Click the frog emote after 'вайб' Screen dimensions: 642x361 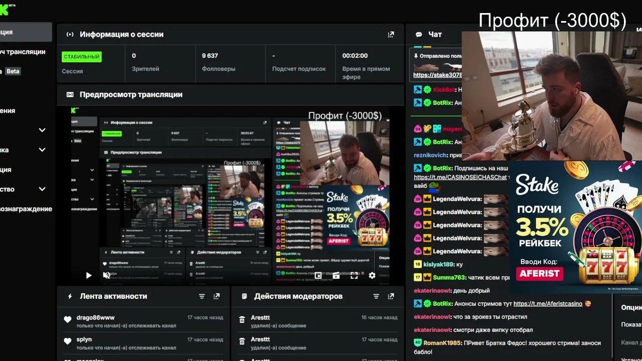coord(434,186)
